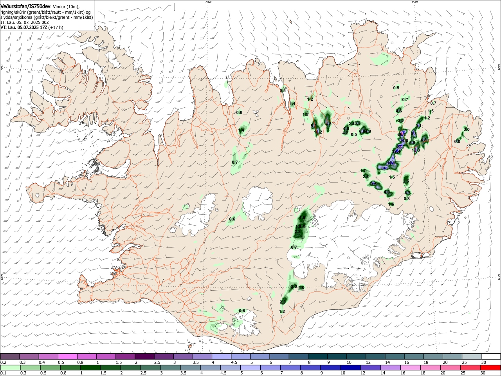Click the 3.2 precipitation value
501x376 pixels.
pyautogui.click(x=400, y=121)
